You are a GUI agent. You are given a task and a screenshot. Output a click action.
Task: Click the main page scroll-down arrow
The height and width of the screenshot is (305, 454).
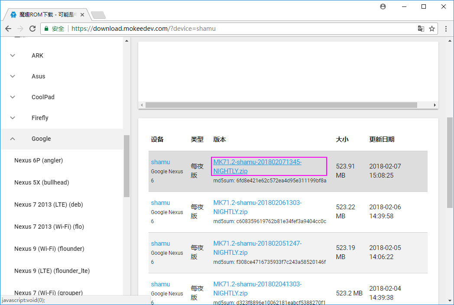coord(450,300)
